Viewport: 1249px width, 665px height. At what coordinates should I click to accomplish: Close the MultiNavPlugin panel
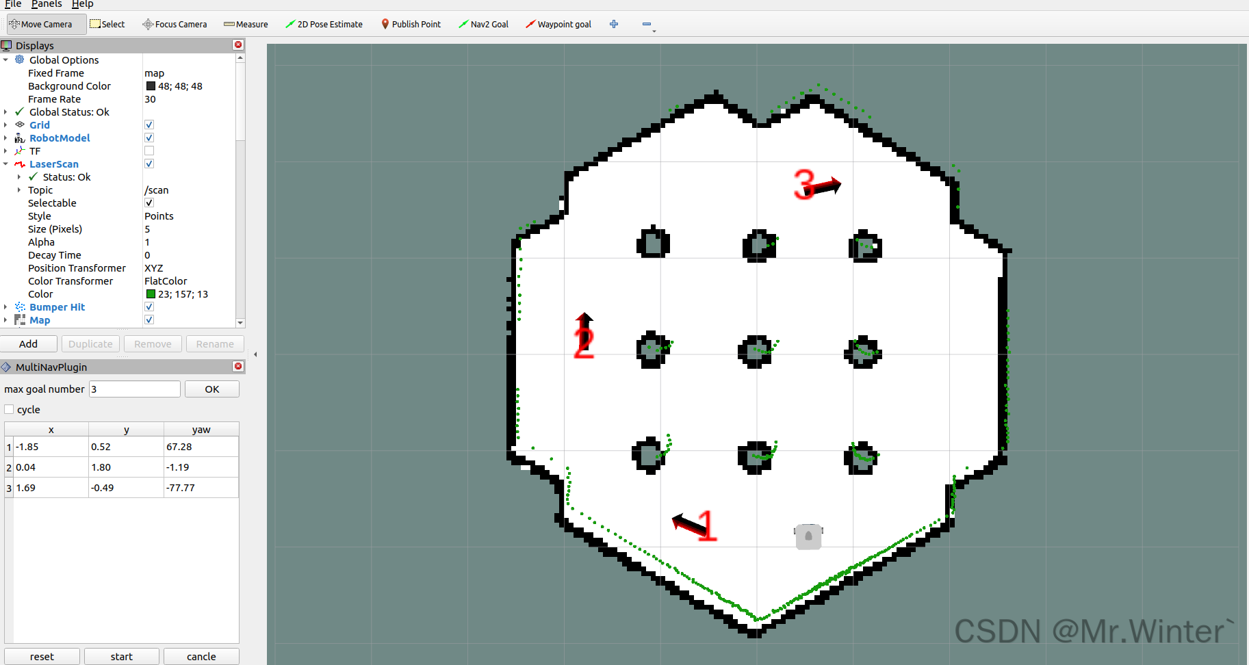(238, 366)
